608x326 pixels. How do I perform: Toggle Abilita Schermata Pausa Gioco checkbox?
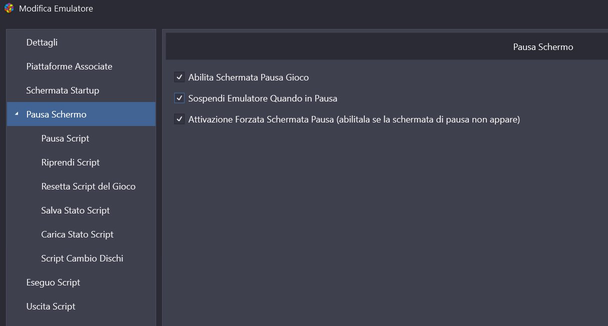click(x=179, y=77)
